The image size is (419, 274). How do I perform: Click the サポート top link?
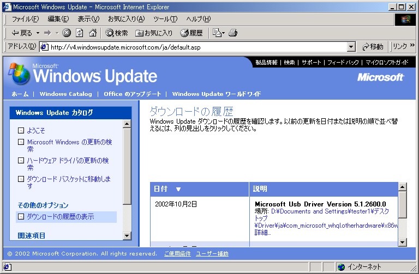click(x=312, y=63)
